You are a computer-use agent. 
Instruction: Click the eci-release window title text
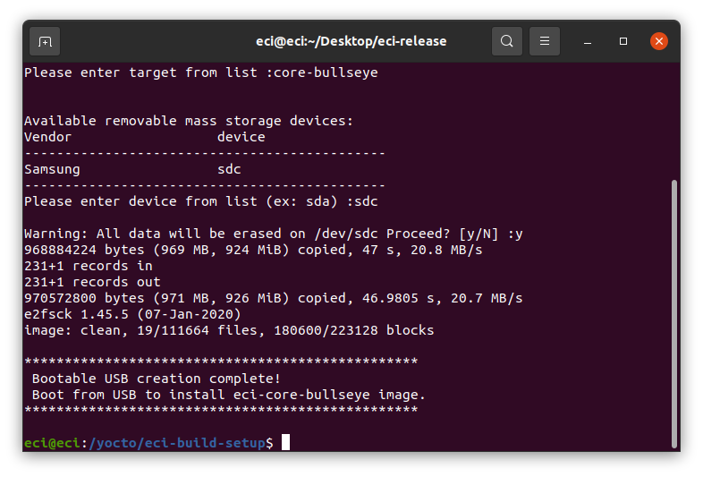(351, 41)
